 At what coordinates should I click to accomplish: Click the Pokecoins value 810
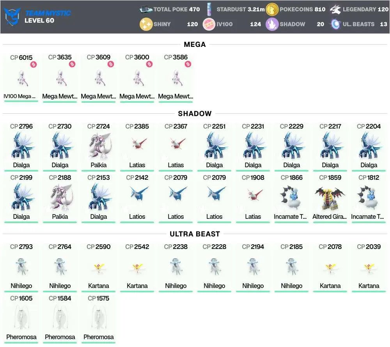coord(320,9)
